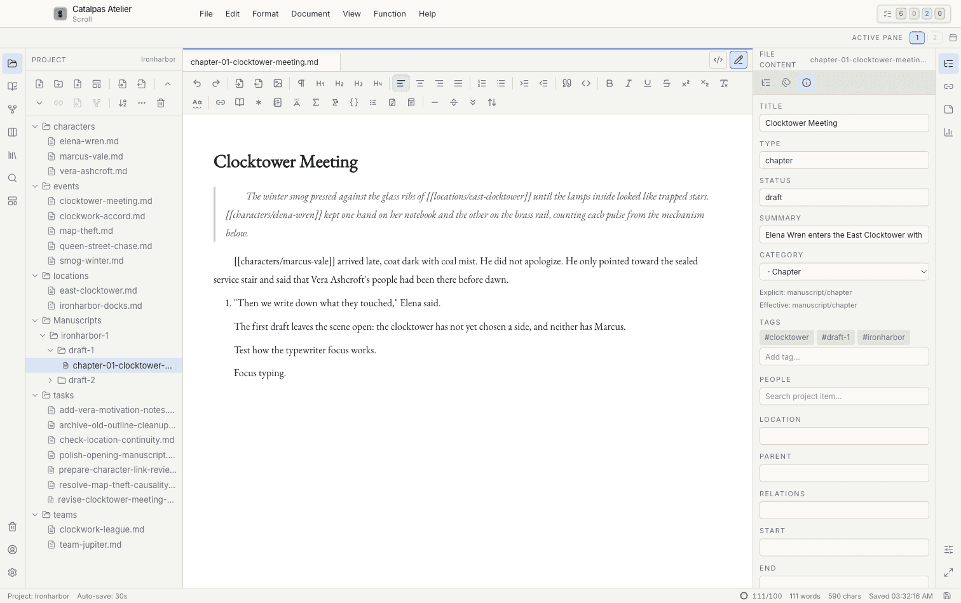The image size is (961, 603).
Task: Open the version branches panel in left sidebar
Action: (x=12, y=109)
